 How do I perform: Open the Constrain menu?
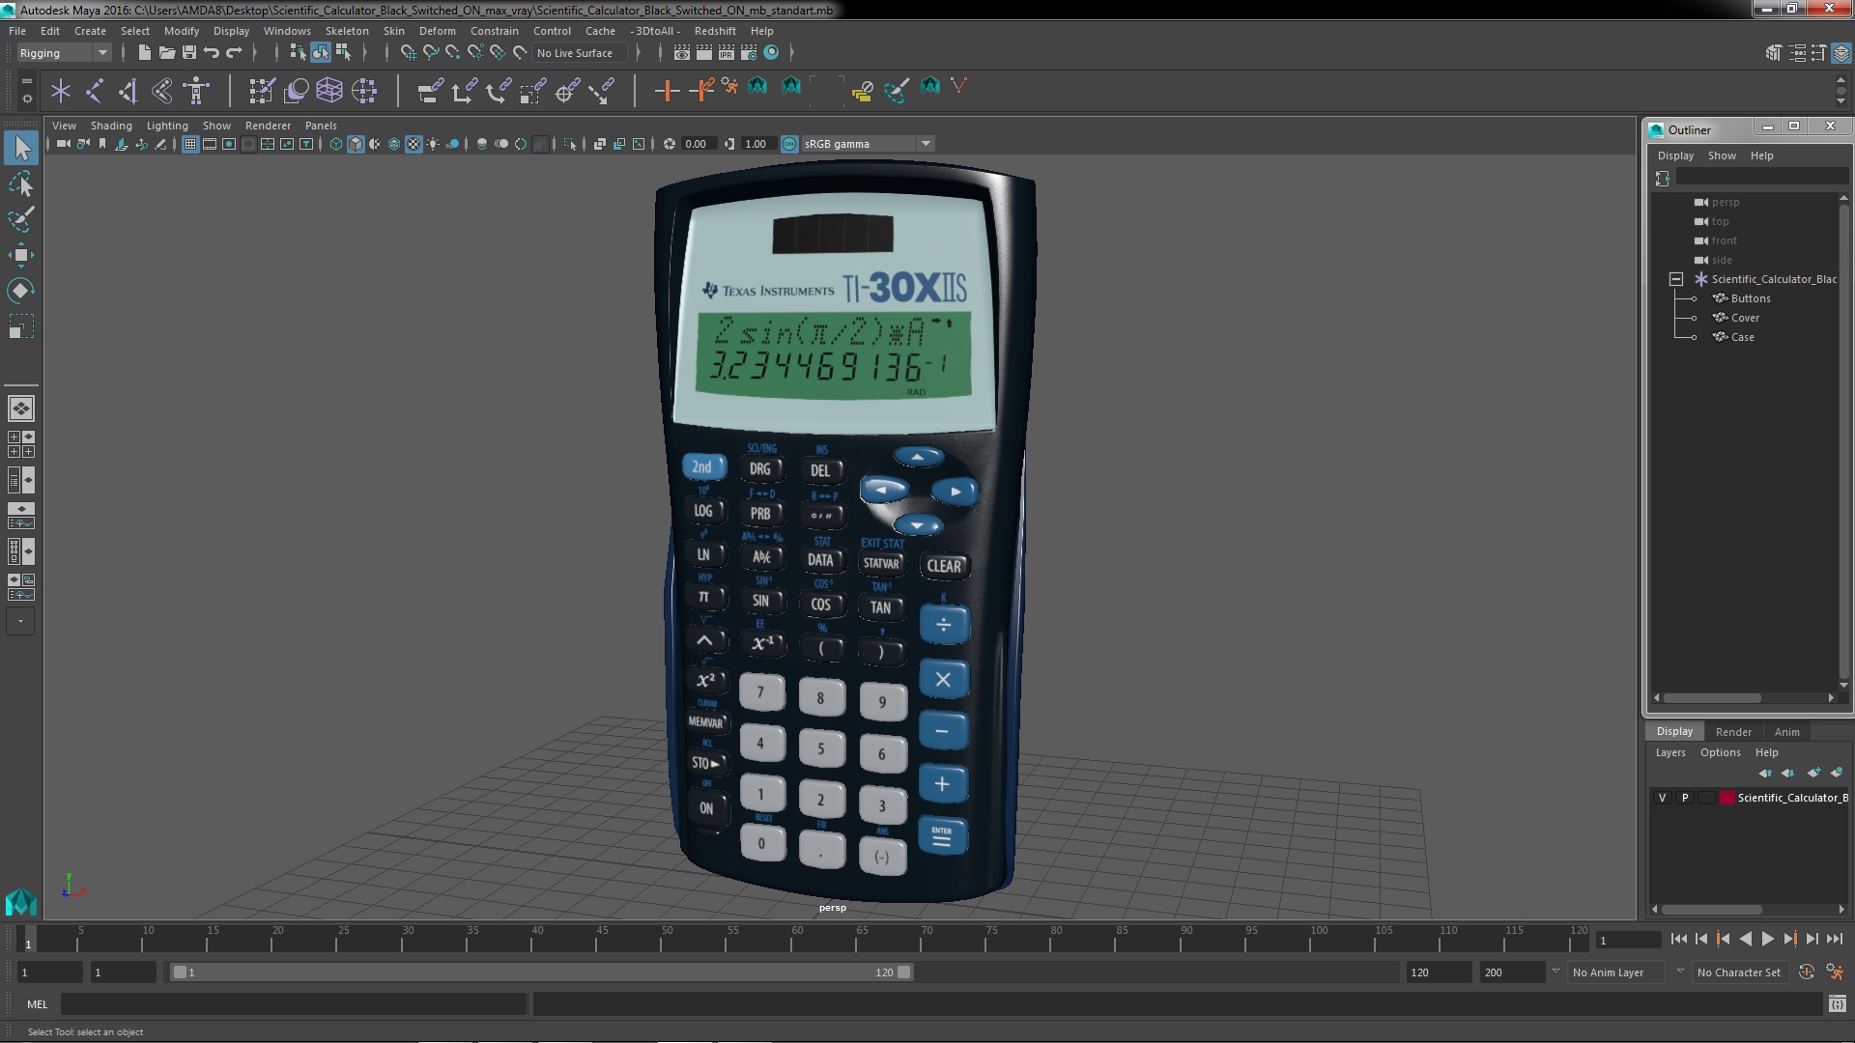[x=494, y=31]
